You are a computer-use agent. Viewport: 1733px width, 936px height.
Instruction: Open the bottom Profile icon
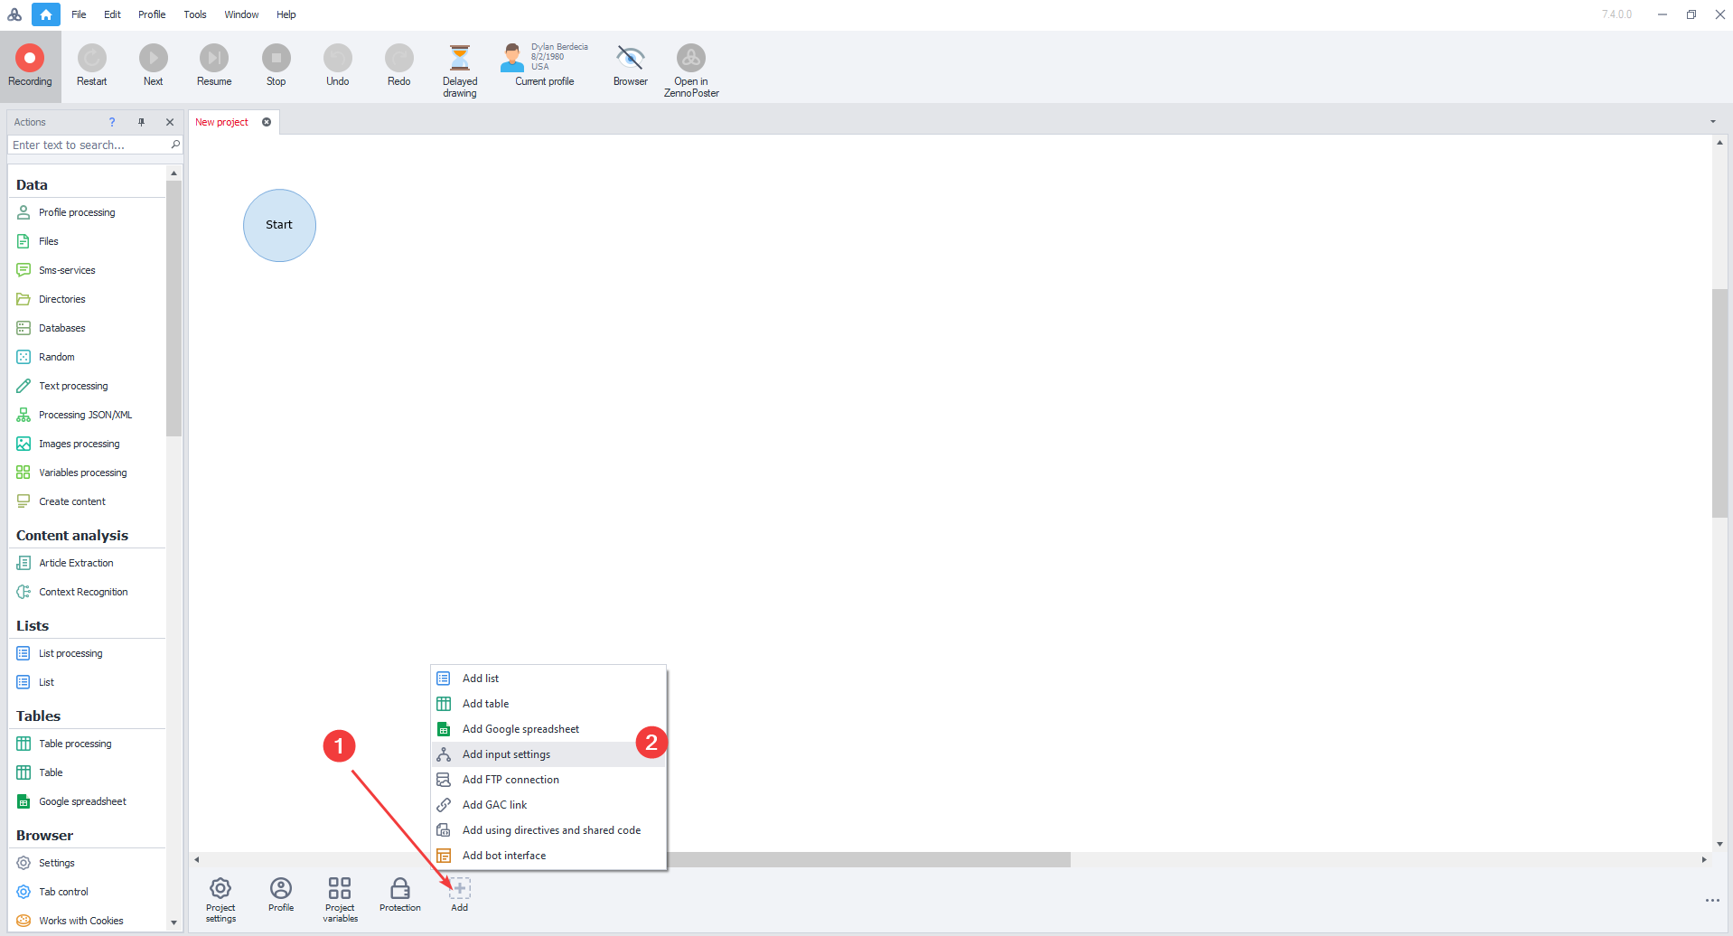point(281,889)
